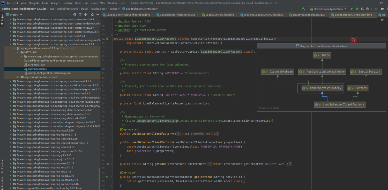388x190 pixels.
Task: Switch to the BlockingLoadBalancerClient.java tab
Action: click(263, 15)
